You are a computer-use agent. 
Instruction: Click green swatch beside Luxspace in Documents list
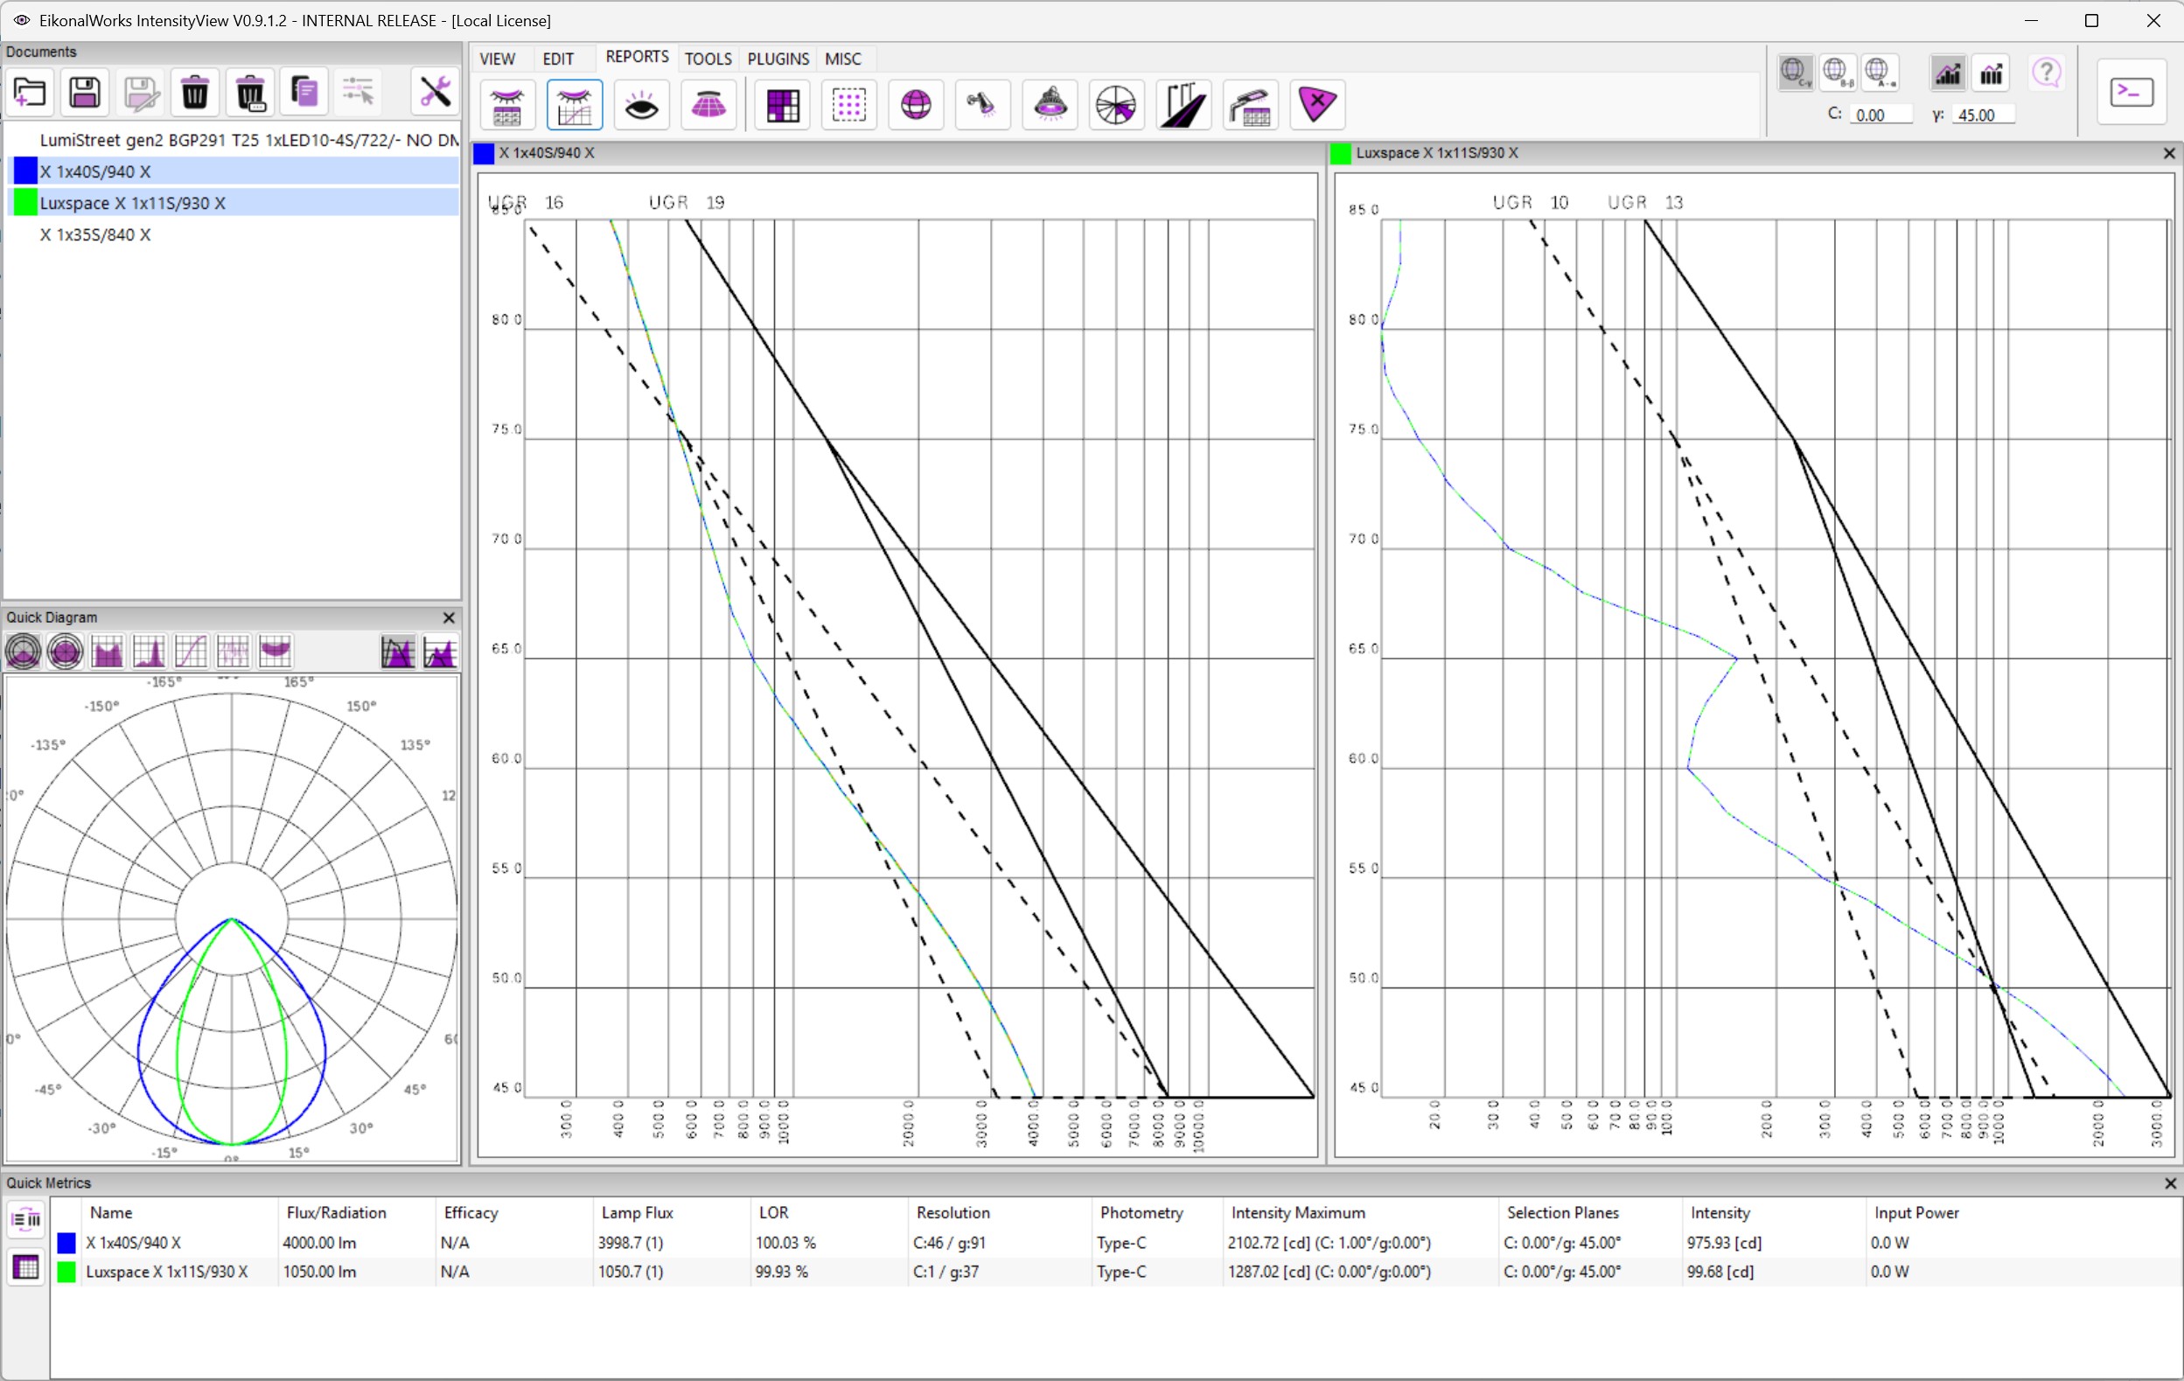click(26, 202)
